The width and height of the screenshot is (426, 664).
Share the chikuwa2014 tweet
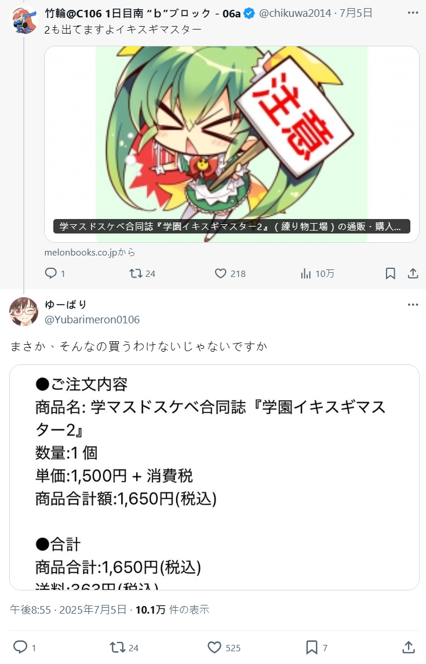point(413,273)
